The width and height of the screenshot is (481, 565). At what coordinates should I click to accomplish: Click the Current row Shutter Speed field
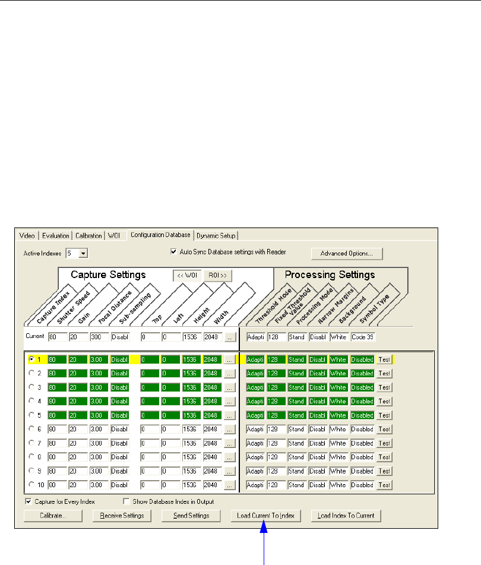tap(58, 337)
